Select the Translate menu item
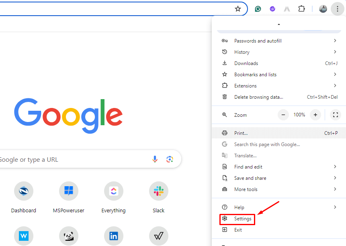This screenshot has width=346, height=246. coord(279,156)
